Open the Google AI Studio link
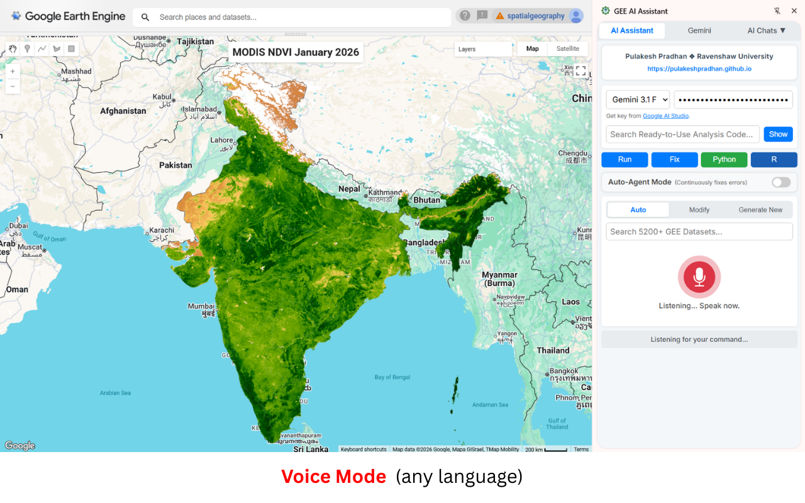The image size is (805, 503). [x=665, y=116]
